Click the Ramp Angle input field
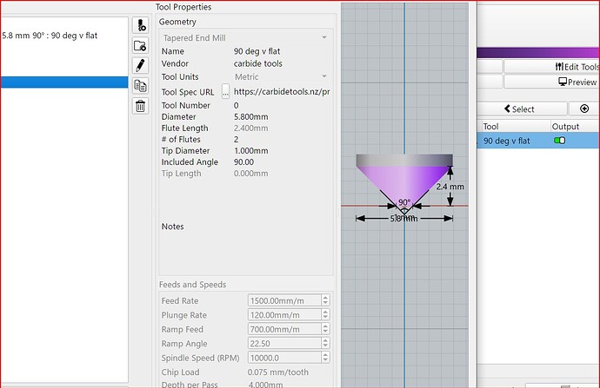 [284, 344]
